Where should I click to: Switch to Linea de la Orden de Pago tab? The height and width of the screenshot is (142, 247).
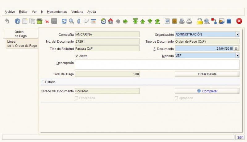point(22,44)
